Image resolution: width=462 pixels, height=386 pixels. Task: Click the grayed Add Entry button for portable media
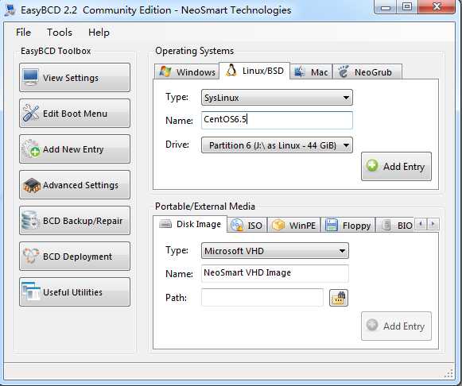pyautogui.click(x=396, y=326)
